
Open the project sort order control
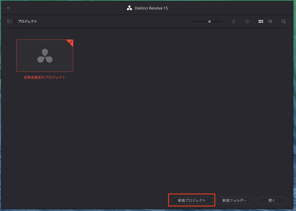(x=234, y=21)
